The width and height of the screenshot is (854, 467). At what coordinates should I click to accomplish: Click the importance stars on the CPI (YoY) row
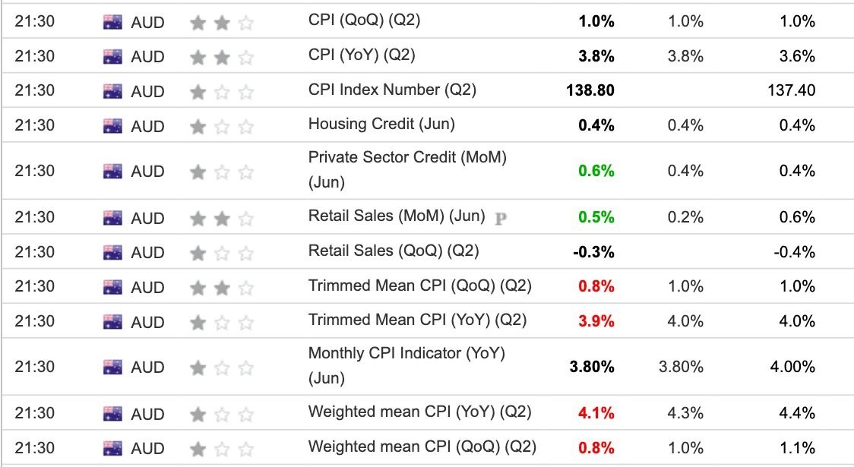222,57
